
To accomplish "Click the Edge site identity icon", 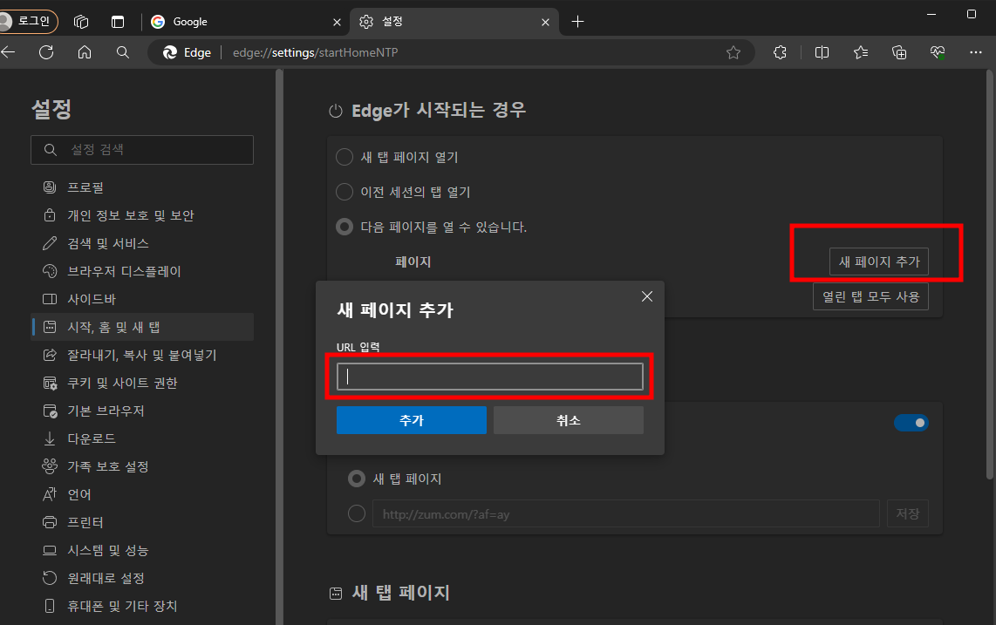I will coord(187,52).
